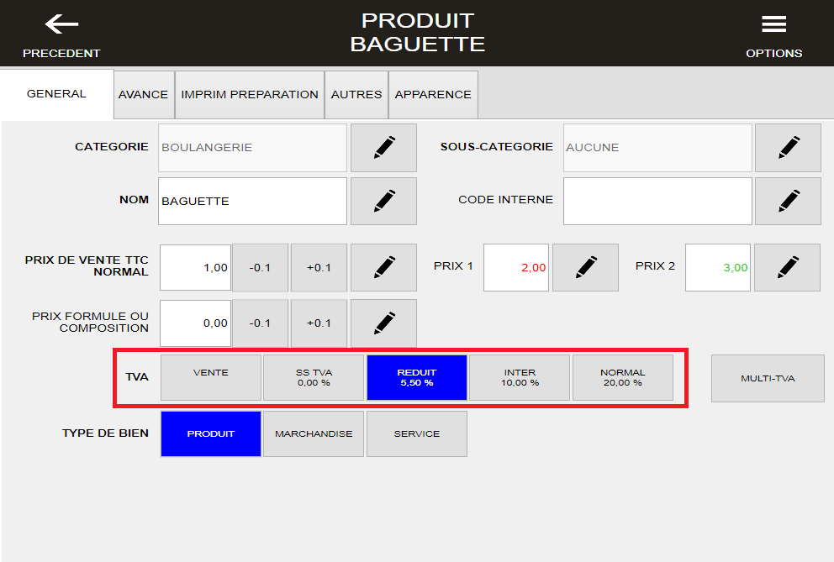834x562 pixels.
Task: Click the empty CODE INTERNE field
Action: tap(657, 201)
